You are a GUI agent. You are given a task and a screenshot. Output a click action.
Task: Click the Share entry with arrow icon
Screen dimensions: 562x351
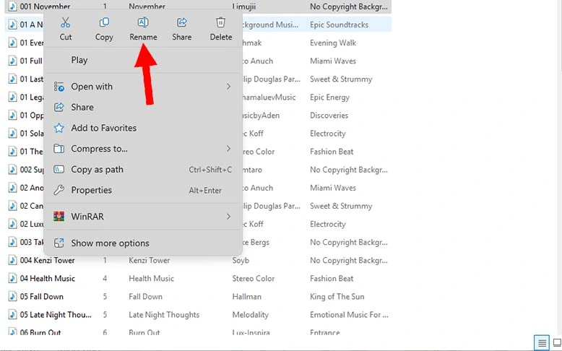pos(82,108)
